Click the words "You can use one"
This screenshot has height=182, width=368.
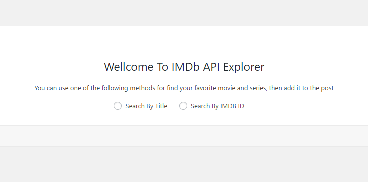[51, 88]
